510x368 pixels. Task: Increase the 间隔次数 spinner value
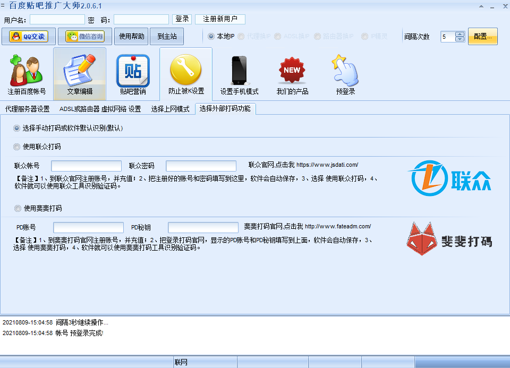460,35
